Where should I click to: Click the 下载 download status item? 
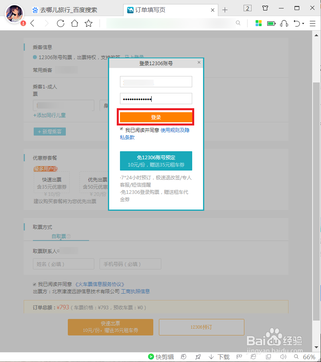click(x=219, y=357)
